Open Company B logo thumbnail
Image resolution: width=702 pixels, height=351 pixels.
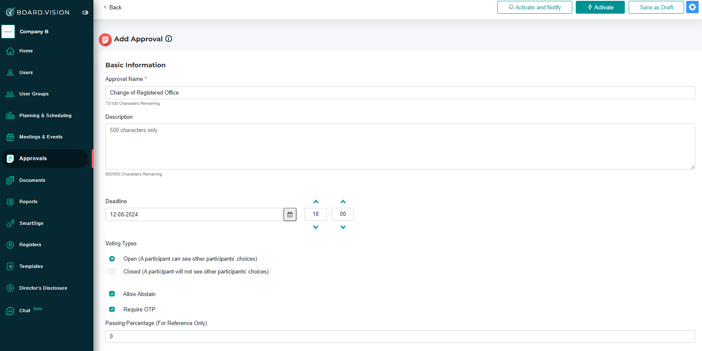pos(8,32)
